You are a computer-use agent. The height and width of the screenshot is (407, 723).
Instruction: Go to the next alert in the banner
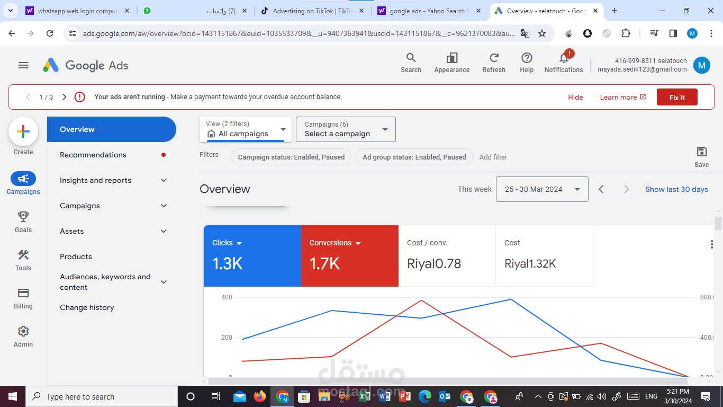65,97
